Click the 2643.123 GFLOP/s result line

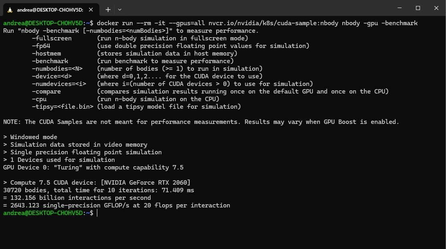116,205
